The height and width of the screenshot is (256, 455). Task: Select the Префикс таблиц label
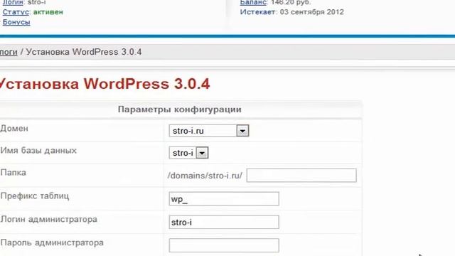35,196
